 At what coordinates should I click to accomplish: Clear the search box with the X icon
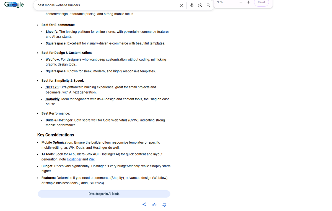point(181,5)
